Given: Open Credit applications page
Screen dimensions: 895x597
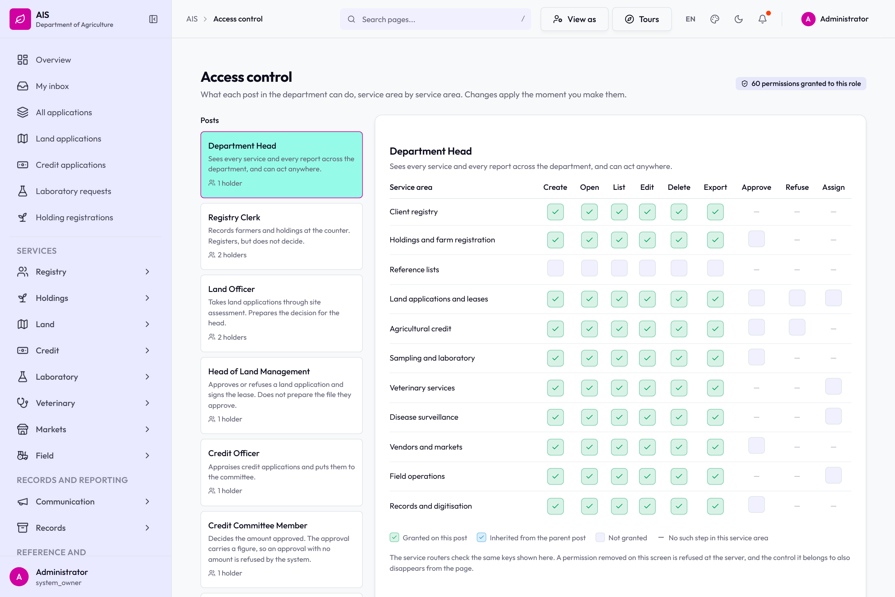Looking at the screenshot, I should (x=86, y=165).
